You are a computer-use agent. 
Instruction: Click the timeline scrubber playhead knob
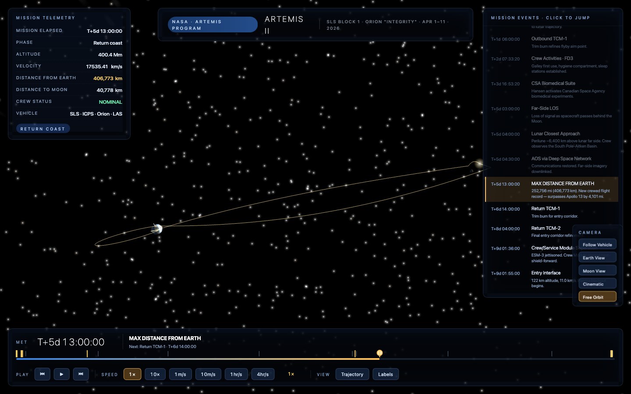379,353
